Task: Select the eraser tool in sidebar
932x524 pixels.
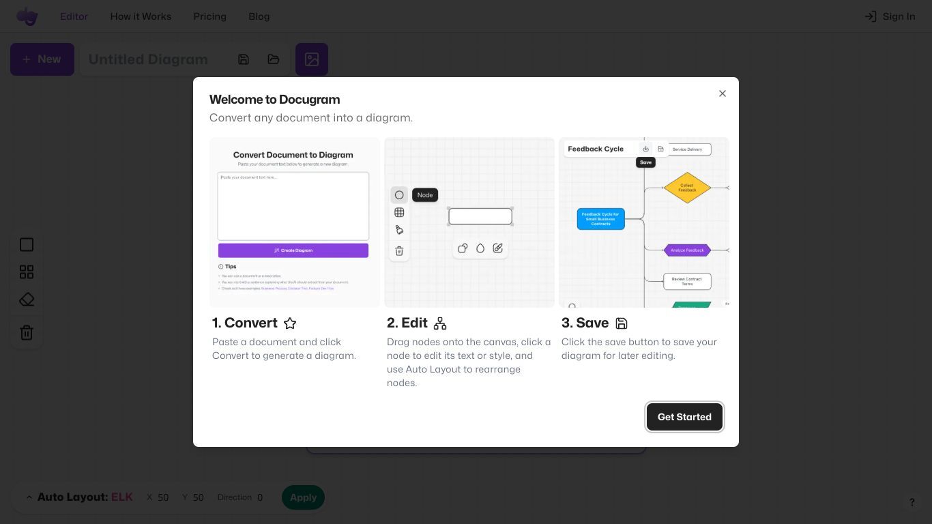Action: 27,300
